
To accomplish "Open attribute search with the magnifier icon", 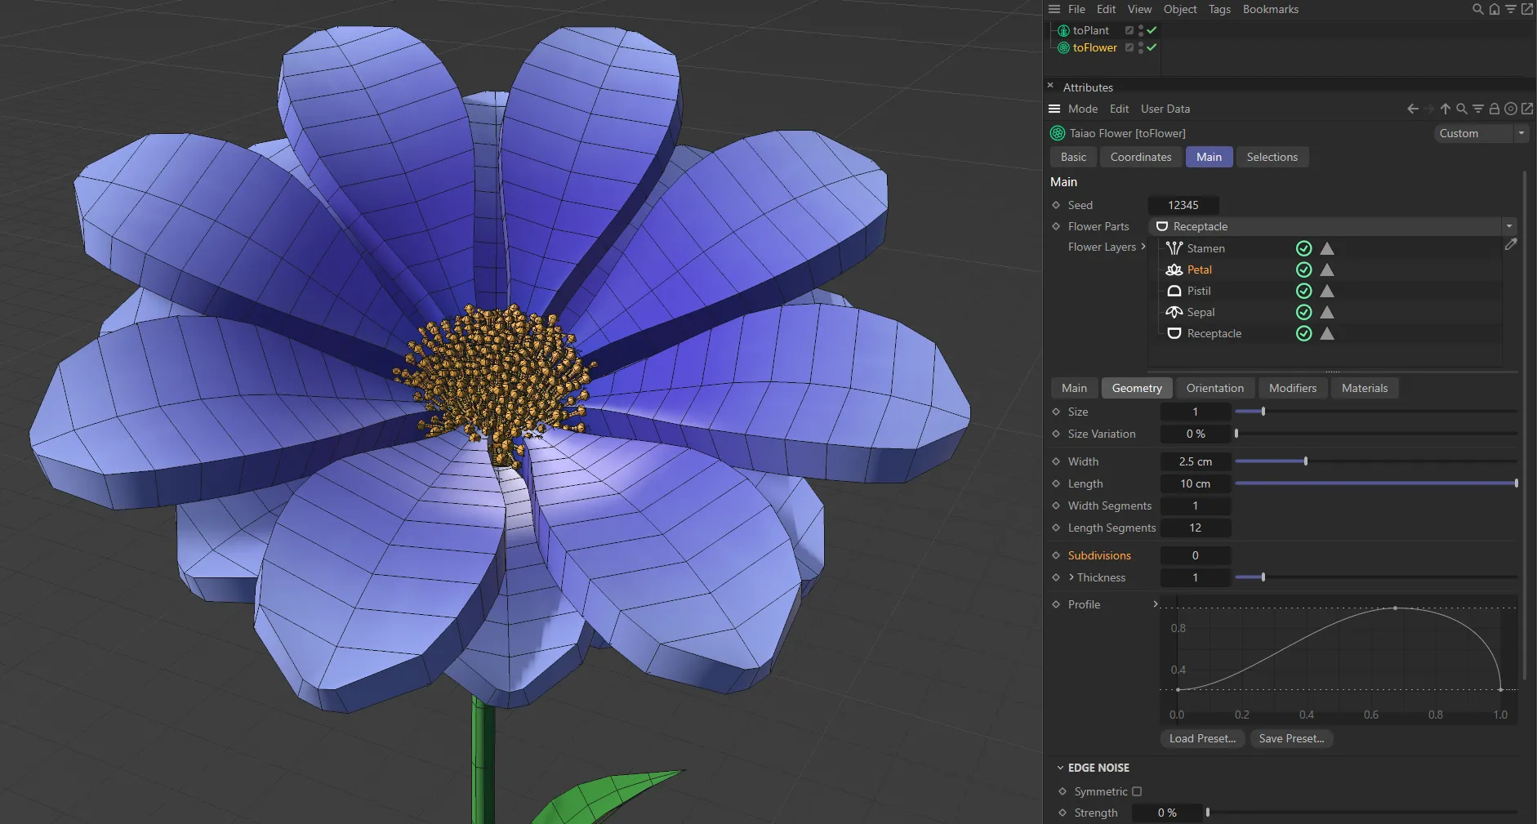I will pyautogui.click(x=1461, y=109).
